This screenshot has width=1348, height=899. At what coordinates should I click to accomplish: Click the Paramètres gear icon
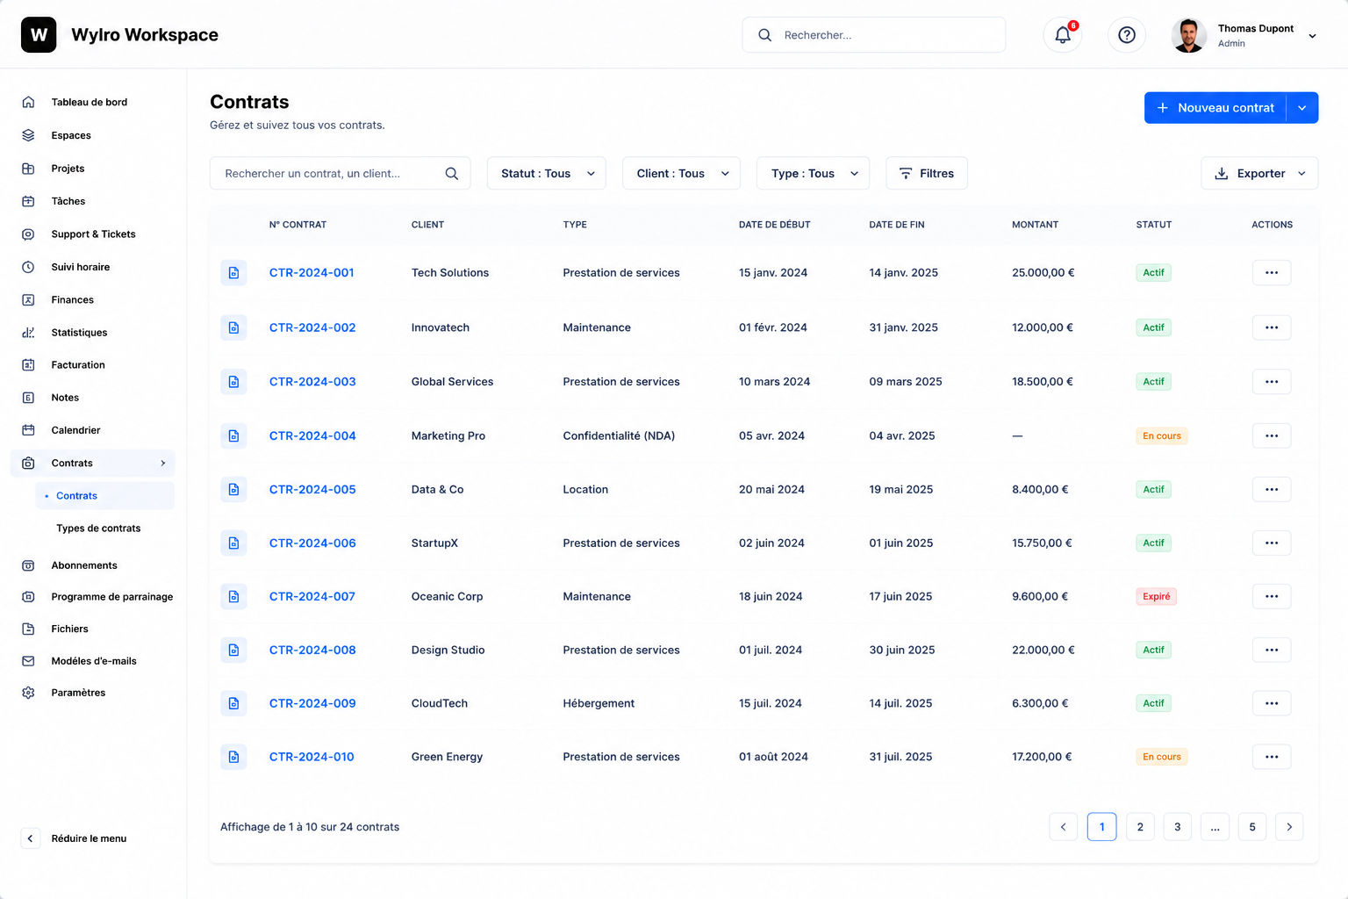tap(28, 693)
